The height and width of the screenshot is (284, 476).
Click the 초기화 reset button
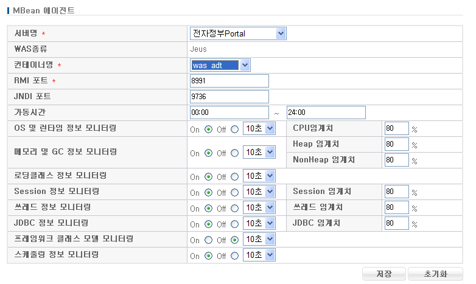(435, 274)
